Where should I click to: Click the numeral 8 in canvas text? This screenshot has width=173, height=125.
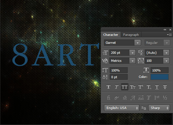click(x=20, y=55)
